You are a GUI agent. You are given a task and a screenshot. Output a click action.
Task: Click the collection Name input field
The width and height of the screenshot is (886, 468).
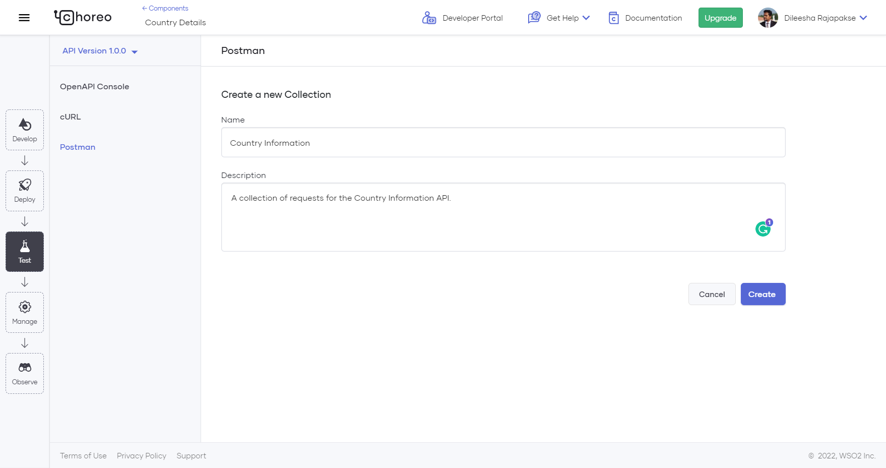click(x=503, y=142)
